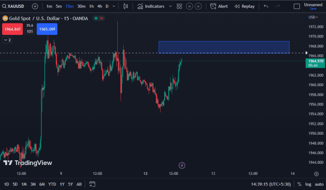The height and width of the screenshot is (190, 326).
Task: Open the timezone clock 14:39:15 (UTC+5:30)
Action: (271, 184)
